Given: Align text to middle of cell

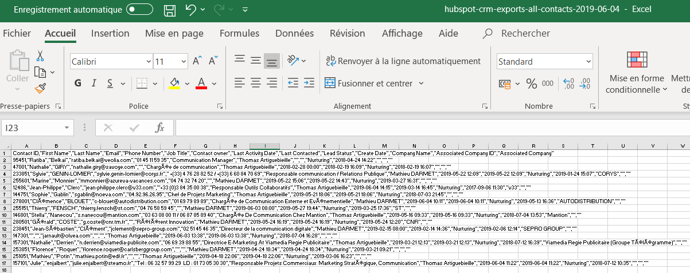Looking at the screenshot, I should pyautogui.click(x=256, y=61).
